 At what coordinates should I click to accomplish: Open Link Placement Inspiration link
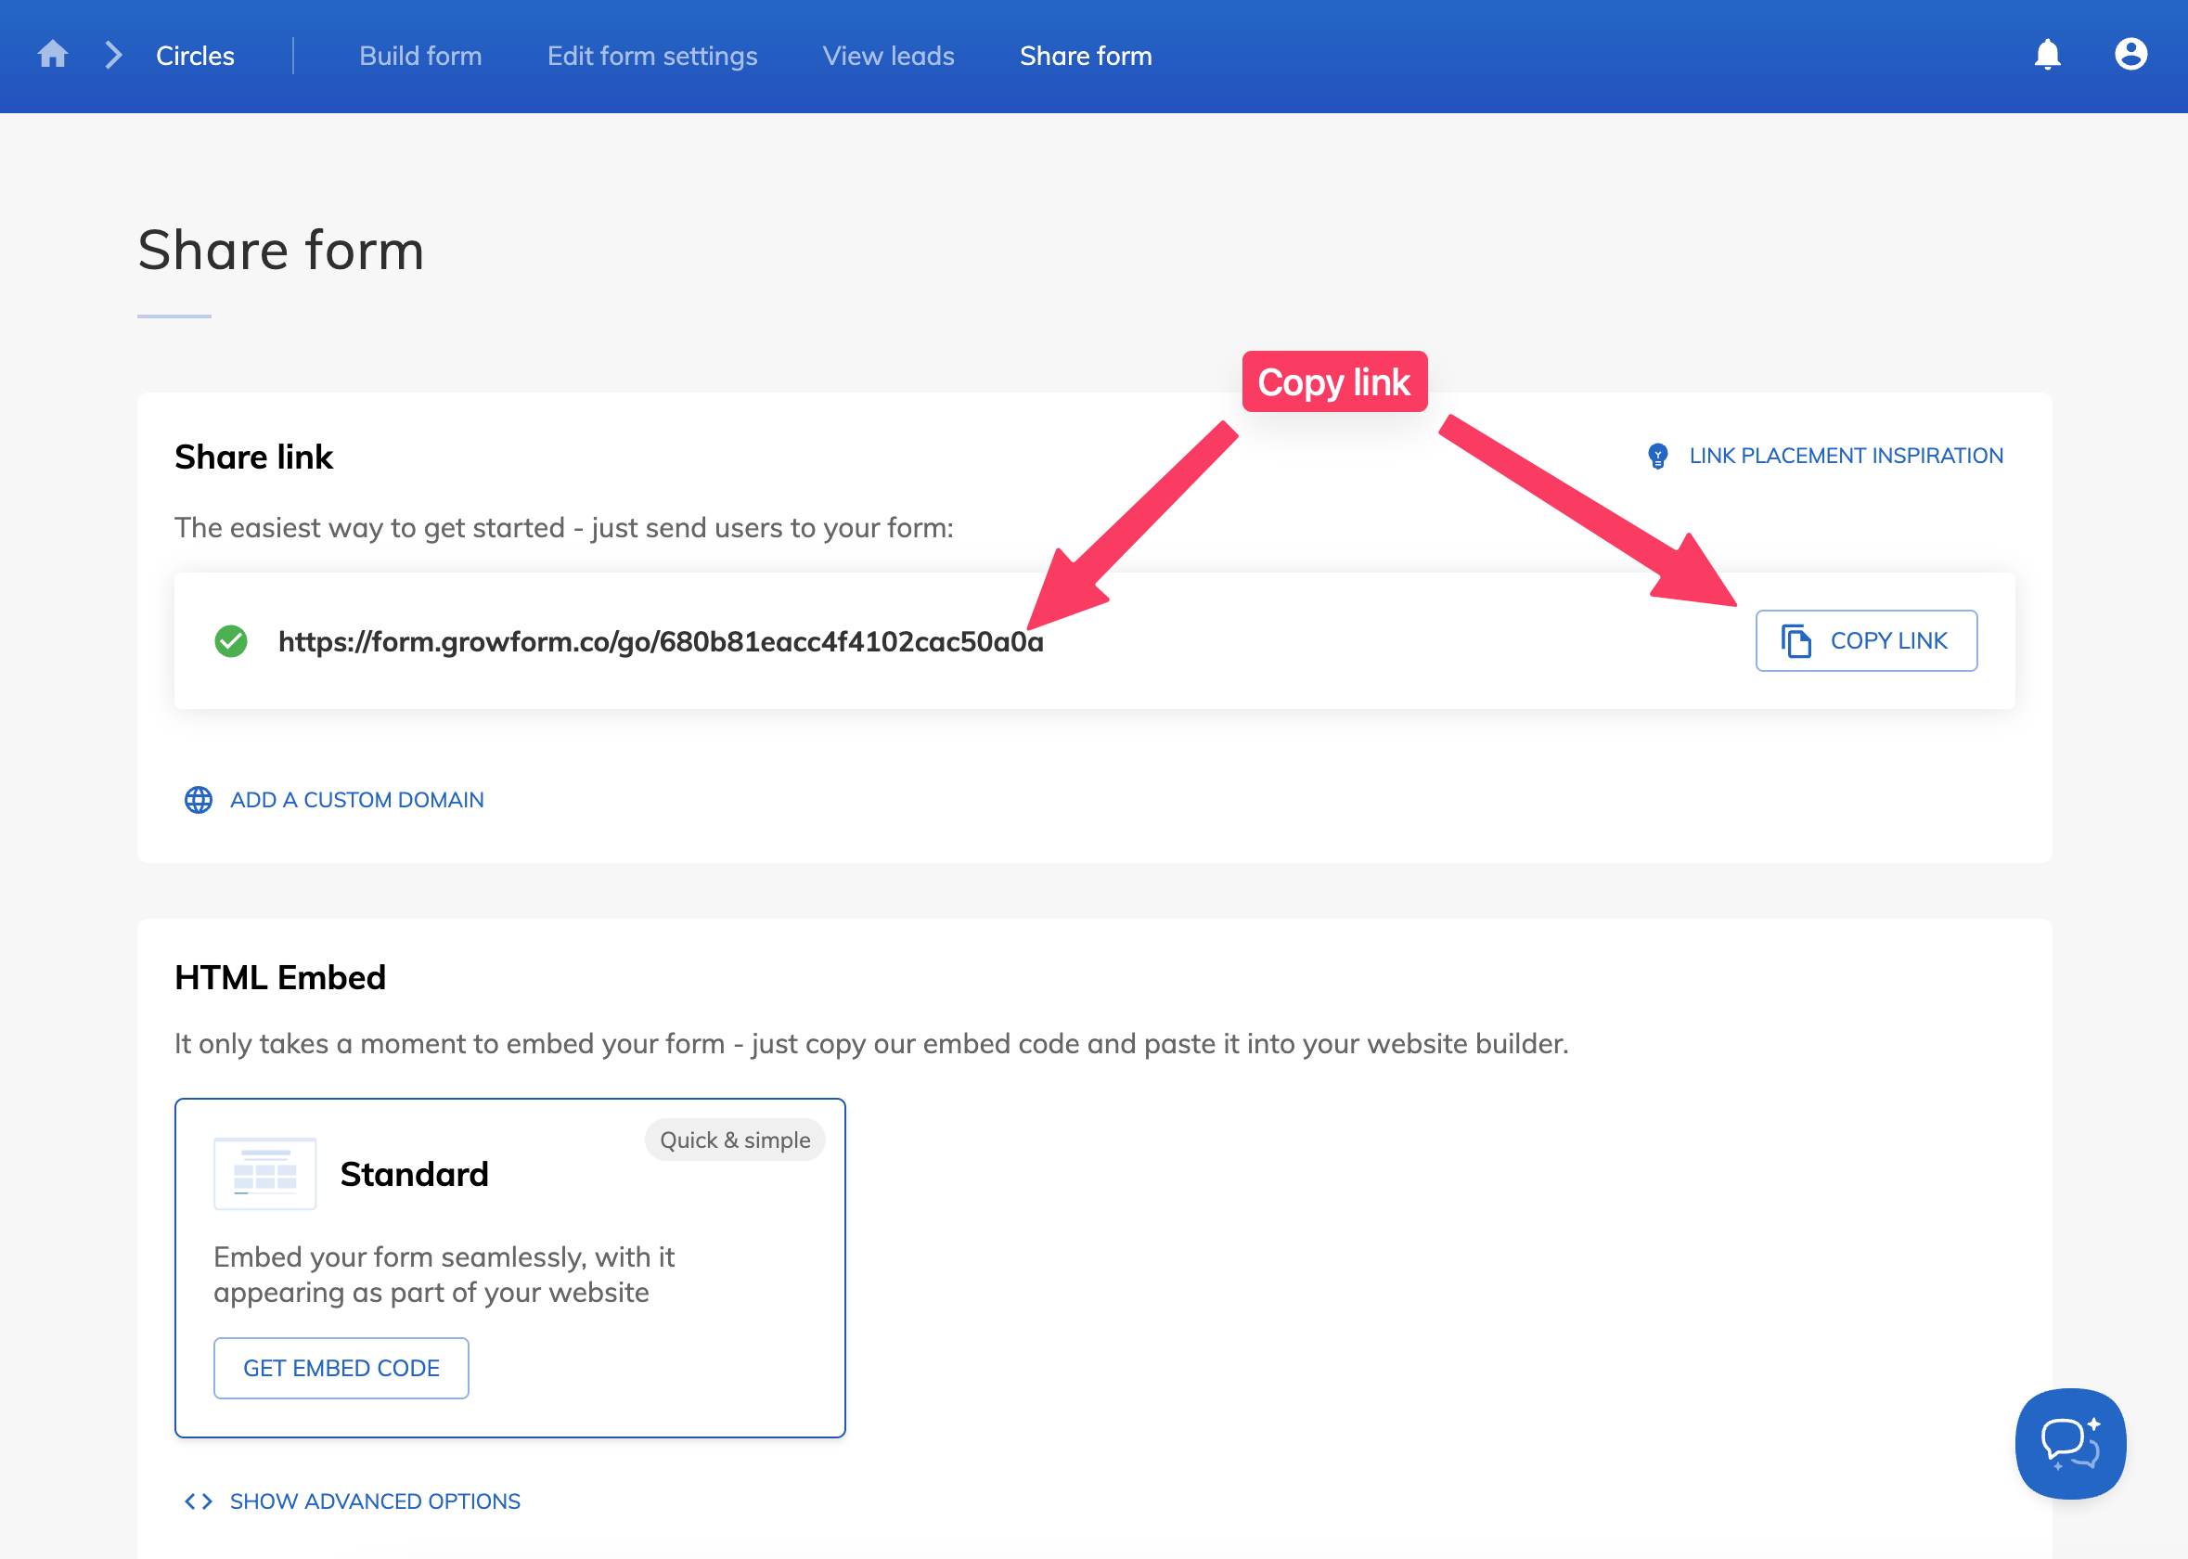coord(1845,456)
